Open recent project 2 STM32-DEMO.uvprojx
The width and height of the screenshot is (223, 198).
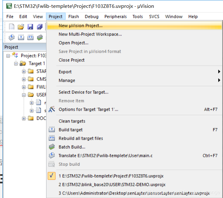click(x=135, y=185)
